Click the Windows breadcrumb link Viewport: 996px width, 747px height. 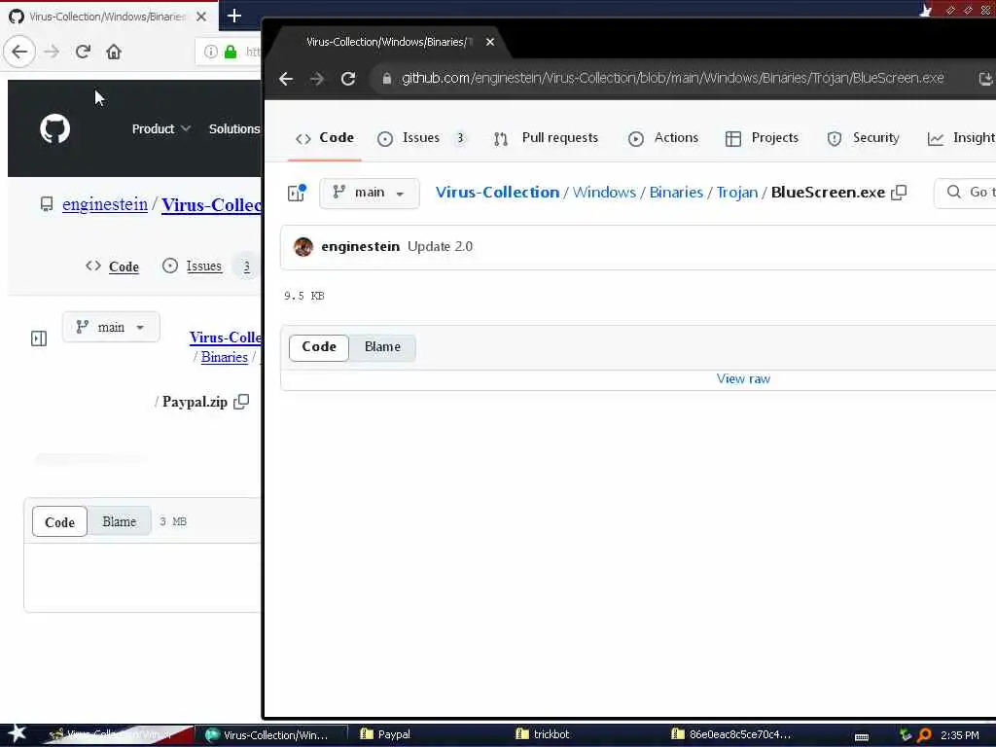pyautogui.click(x=604, y=193)
